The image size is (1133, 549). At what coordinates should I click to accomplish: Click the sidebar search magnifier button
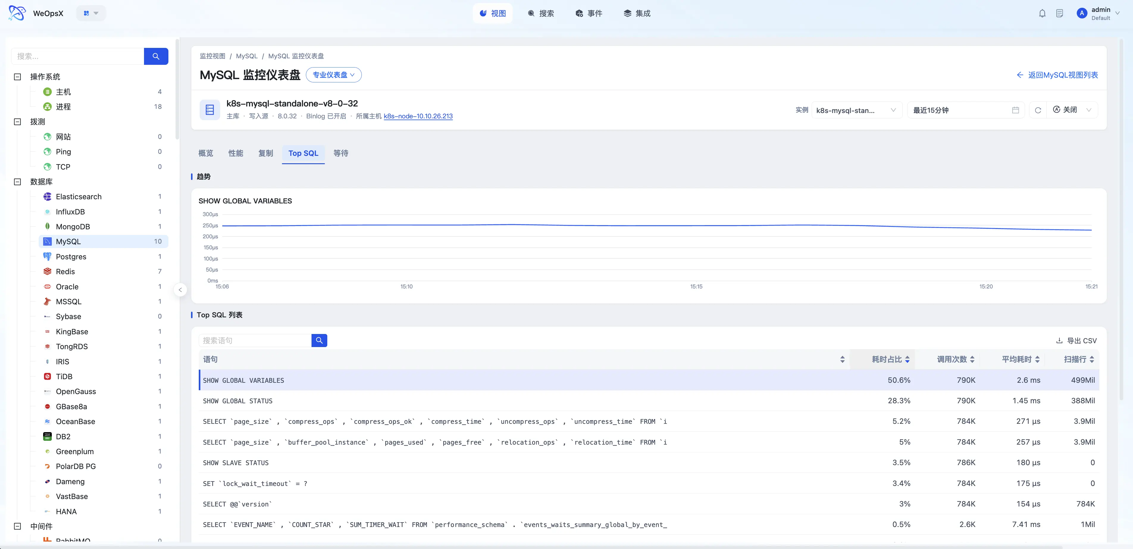pos(156,56)
